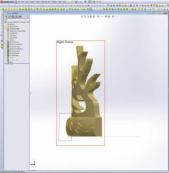Switch to the PropertyManager tab
Image resolution: width=169 pixels, height=173 pixels.
click(x=10, y=17)
